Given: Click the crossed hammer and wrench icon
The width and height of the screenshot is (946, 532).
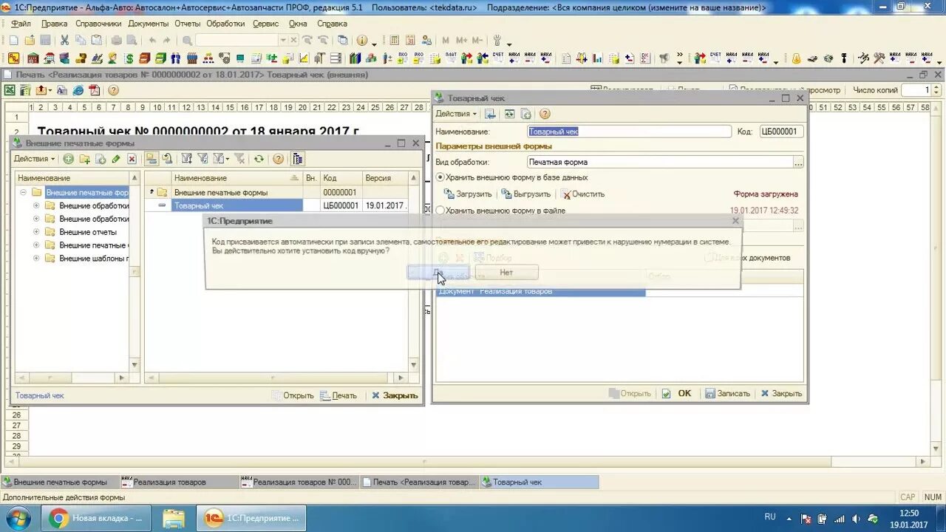Looking at the screenshot, I should (x=879, y=58).
